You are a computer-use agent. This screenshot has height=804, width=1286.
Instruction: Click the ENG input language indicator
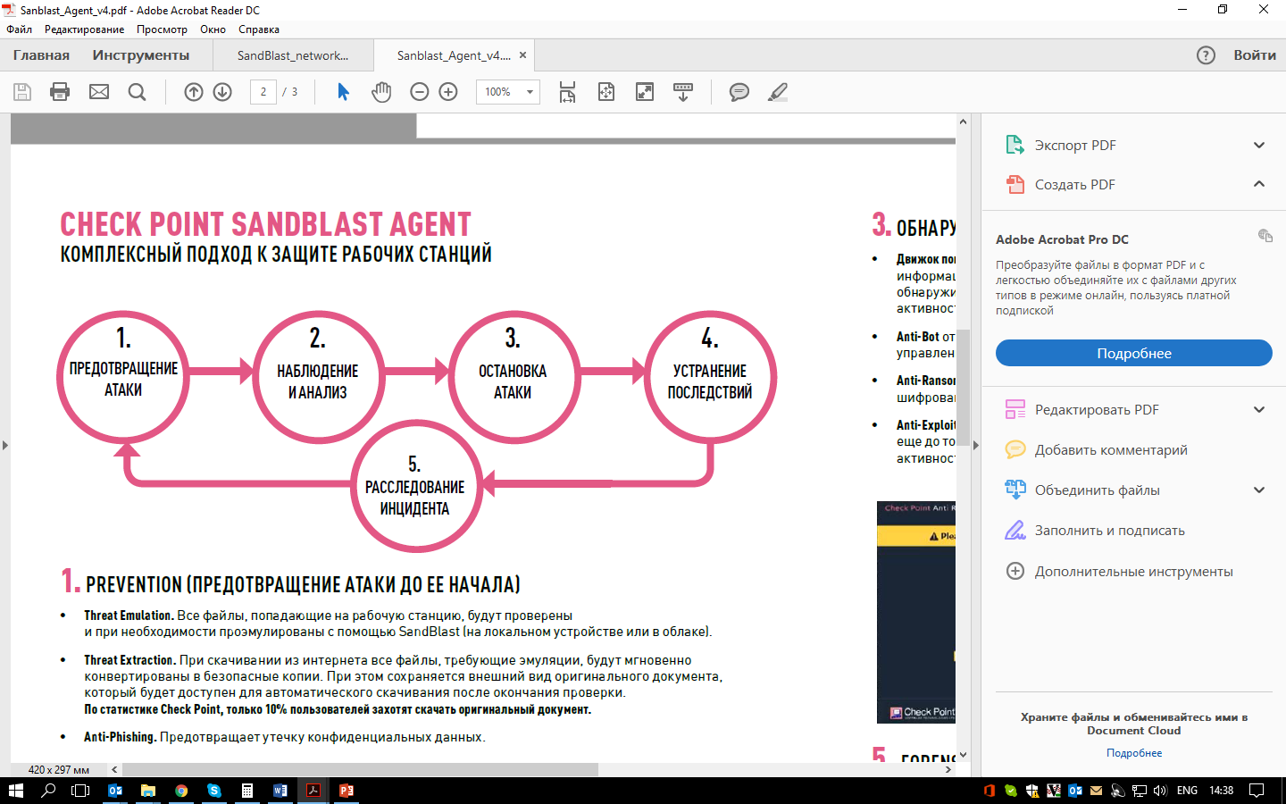pos(1187,791)
